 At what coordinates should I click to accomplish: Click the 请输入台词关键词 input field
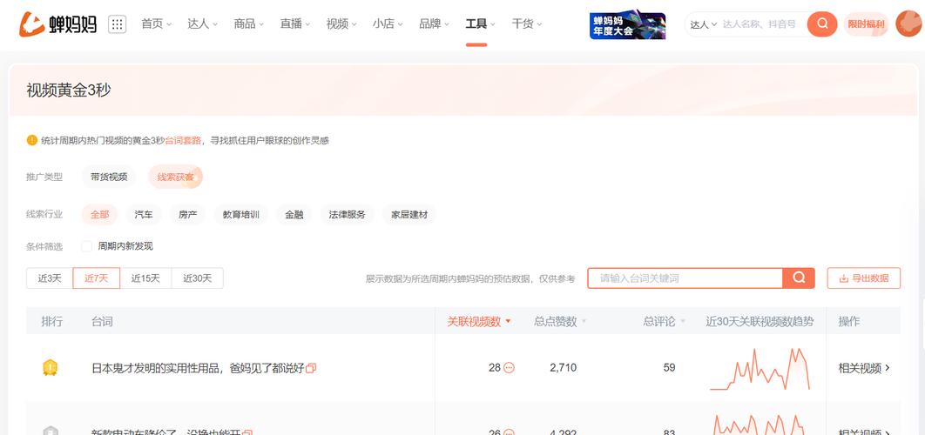(685, 278)
